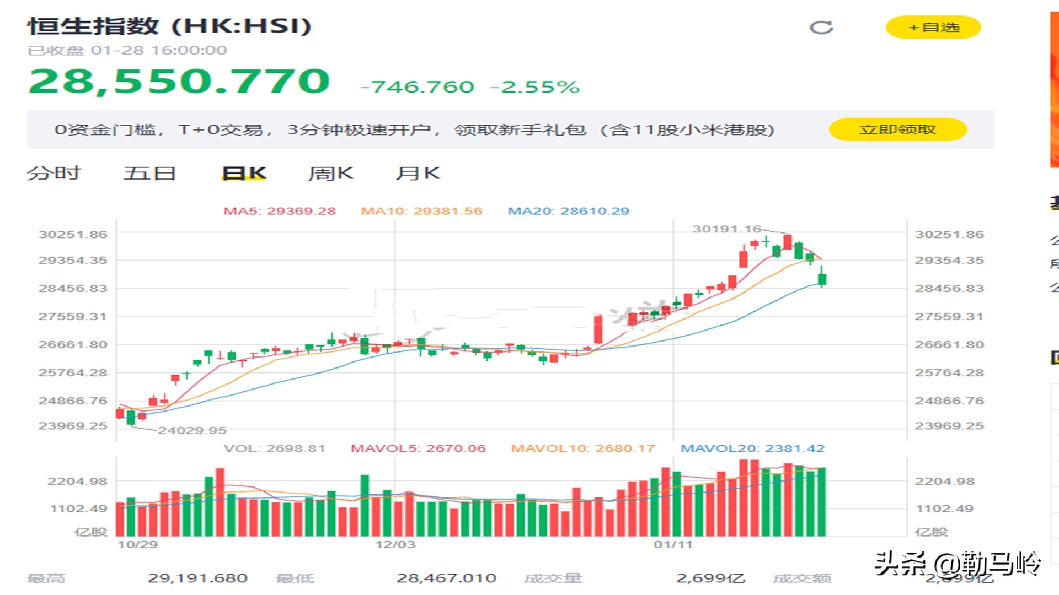Click the 30191.16 high price marker
This screenshot has width=1059, height=595.
pos(726,229)
